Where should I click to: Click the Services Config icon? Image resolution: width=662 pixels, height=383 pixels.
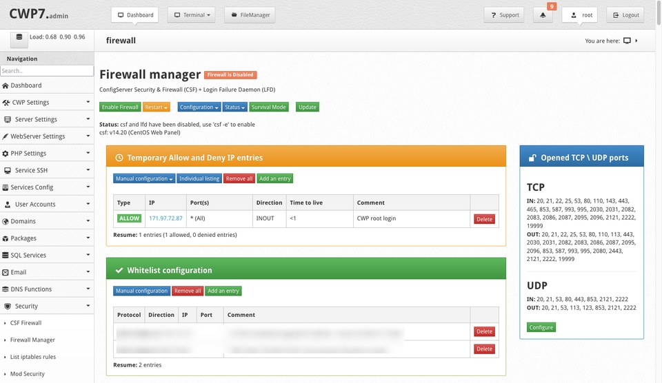(5, 187)
